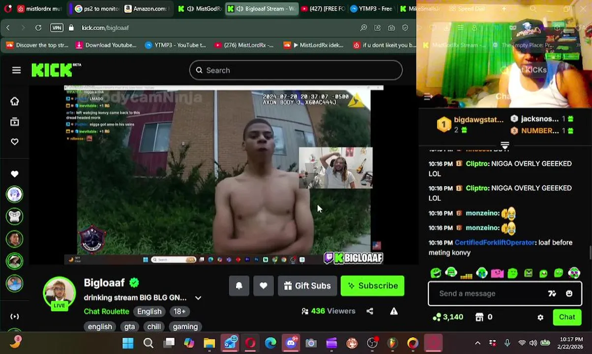Viewport: 592px width, 354px height.
Task: Send the message with Chat button
Action: [x=567, y=317]
